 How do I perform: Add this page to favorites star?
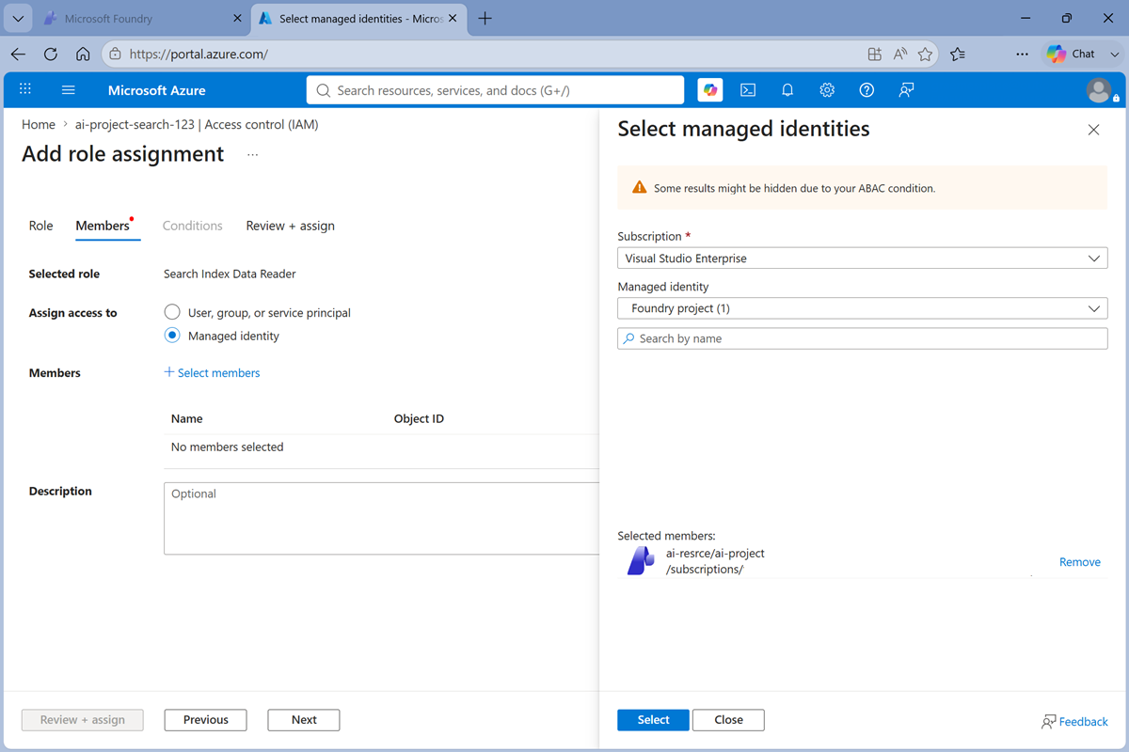926,55
